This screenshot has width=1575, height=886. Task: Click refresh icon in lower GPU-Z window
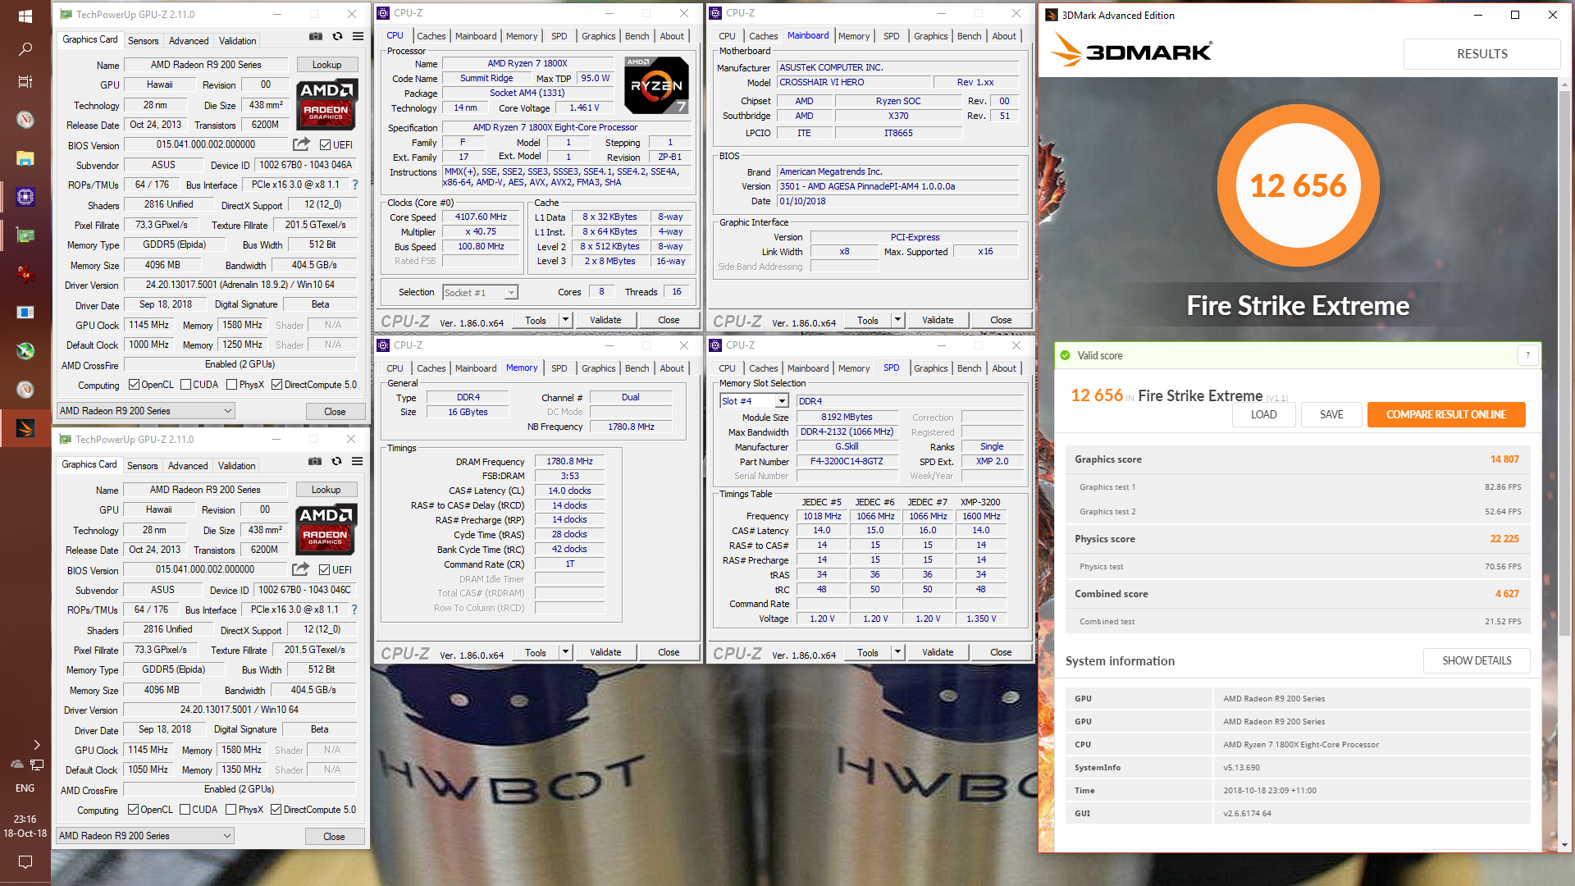(x=336, y=461)
